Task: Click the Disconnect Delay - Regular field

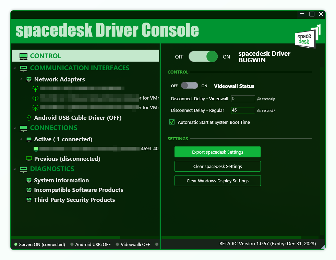Action: pos(243,110)
